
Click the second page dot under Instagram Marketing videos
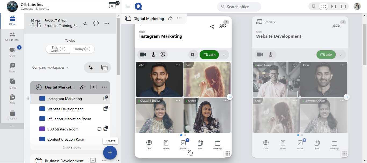tap(185, 135)
